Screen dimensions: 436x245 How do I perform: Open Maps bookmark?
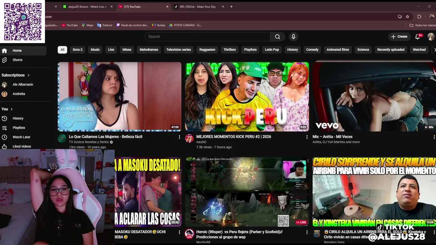click(x=88, y=25)
